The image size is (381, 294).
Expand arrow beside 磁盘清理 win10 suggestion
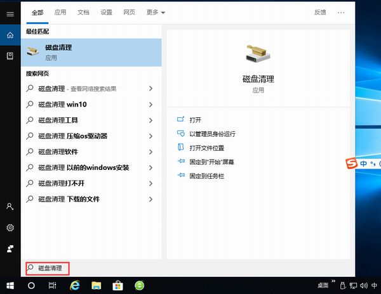150,105
